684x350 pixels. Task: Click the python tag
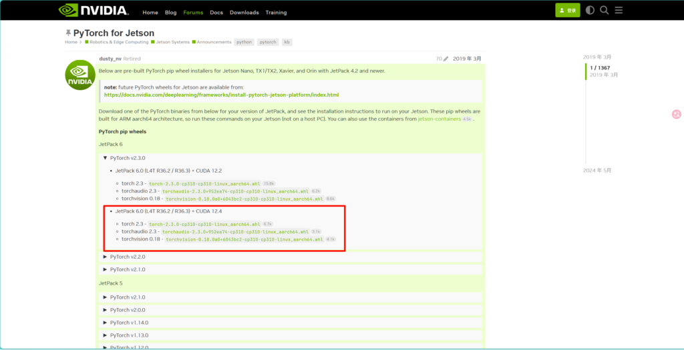point(244,42)
